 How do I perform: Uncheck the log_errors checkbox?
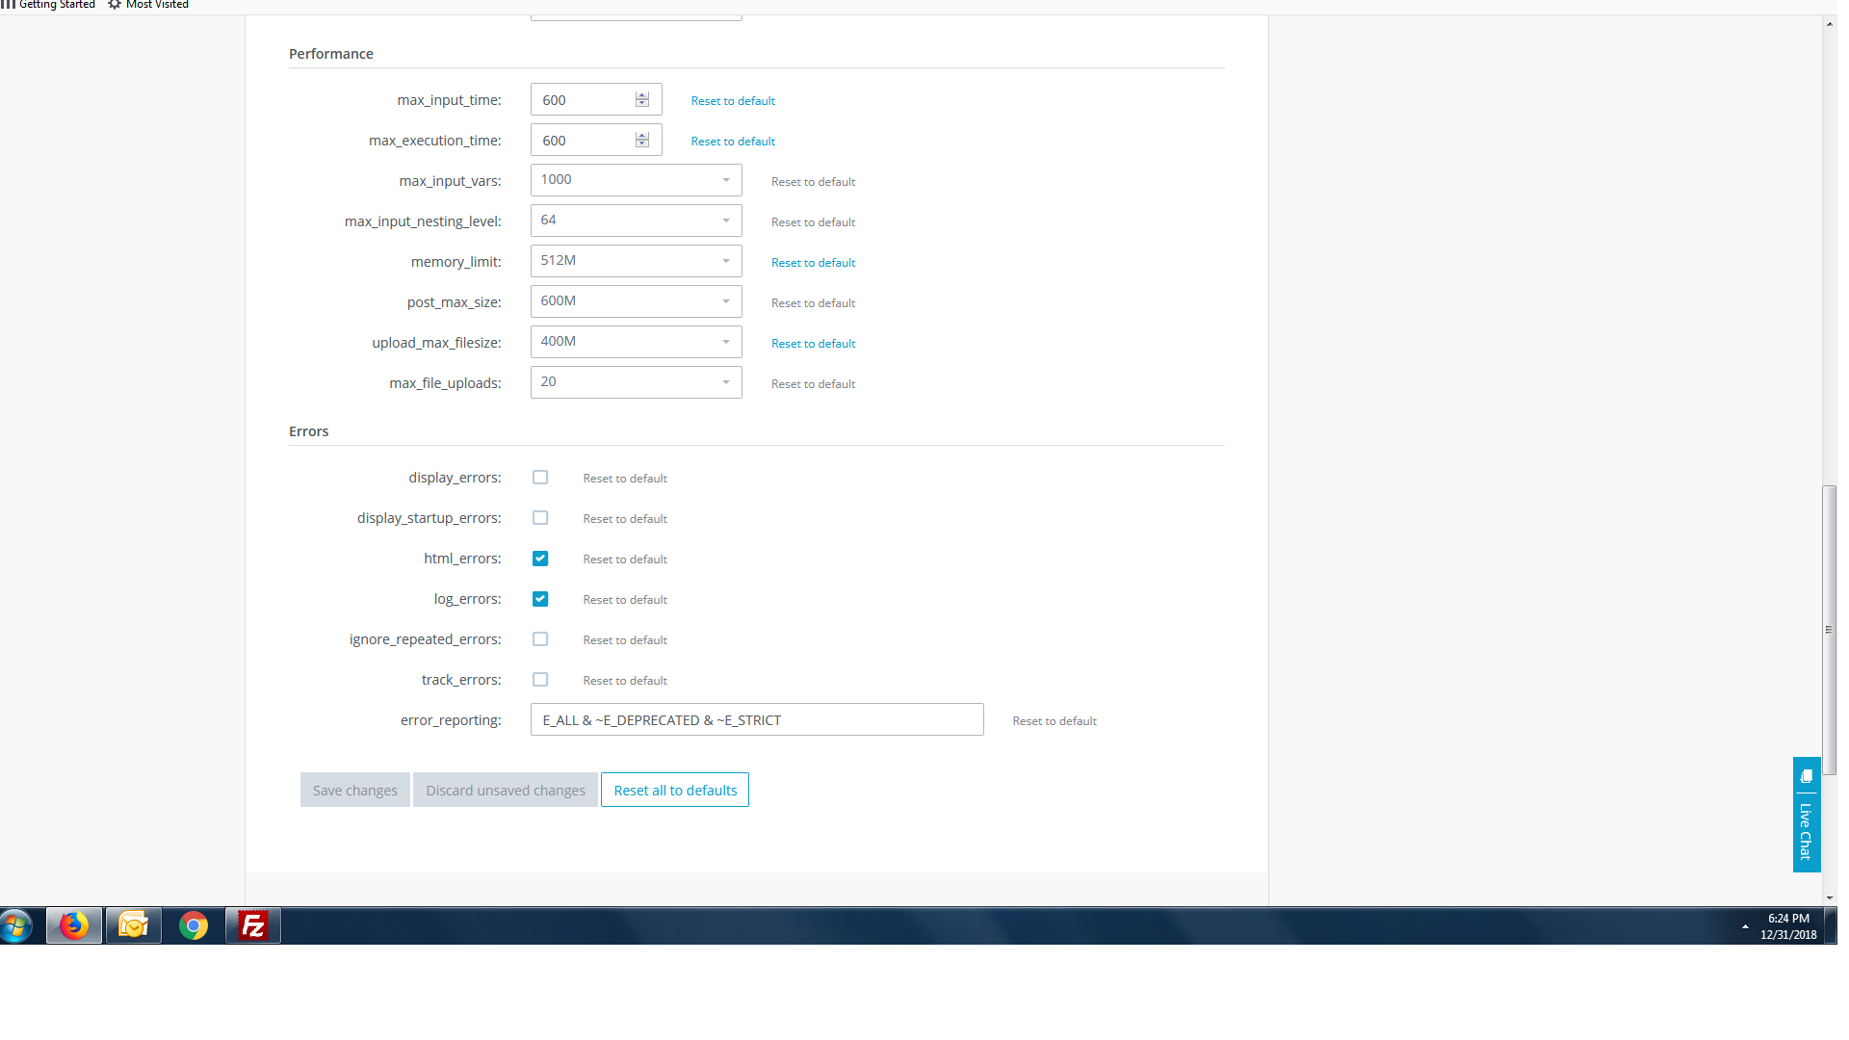point(540,598)
